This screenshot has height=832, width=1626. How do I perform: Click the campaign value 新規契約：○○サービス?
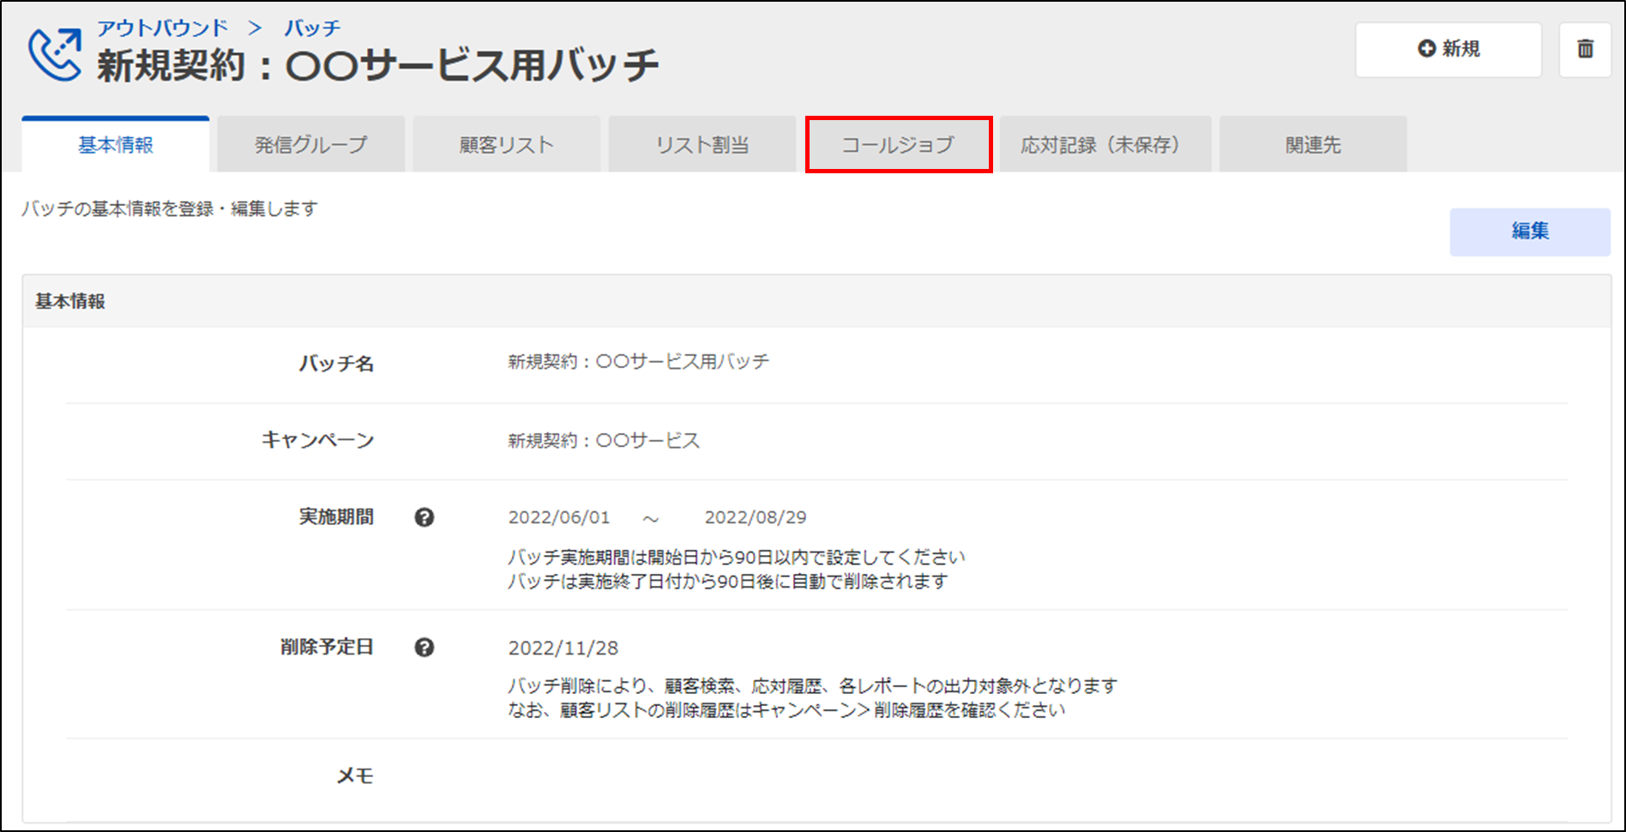point(604,441)
